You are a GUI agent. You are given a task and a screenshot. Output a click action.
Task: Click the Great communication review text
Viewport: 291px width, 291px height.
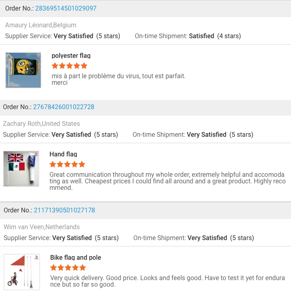click(x=167, y=181)
